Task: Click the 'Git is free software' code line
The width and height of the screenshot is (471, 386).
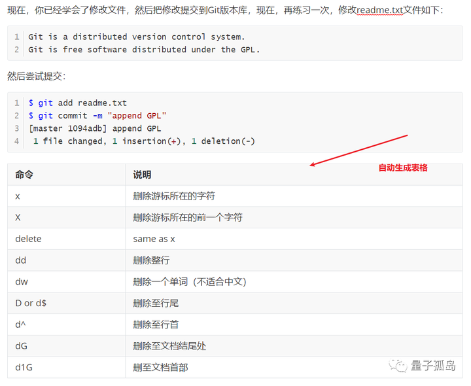Action: (144, 50)
